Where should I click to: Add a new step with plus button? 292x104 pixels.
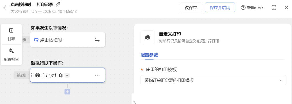coord(67,92)
